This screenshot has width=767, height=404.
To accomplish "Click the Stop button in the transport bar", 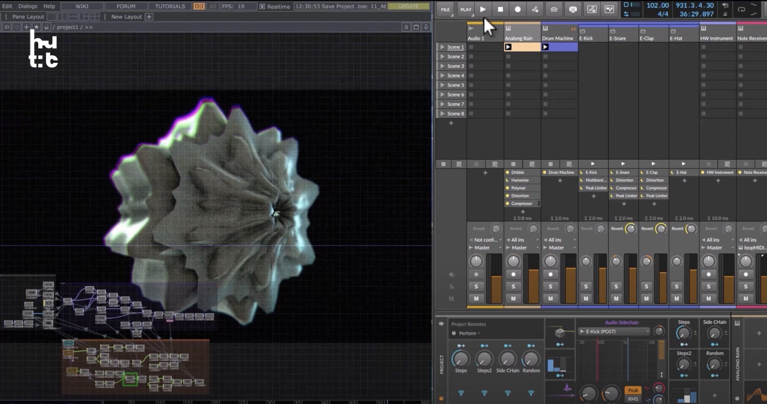I will tap(500, 9).
